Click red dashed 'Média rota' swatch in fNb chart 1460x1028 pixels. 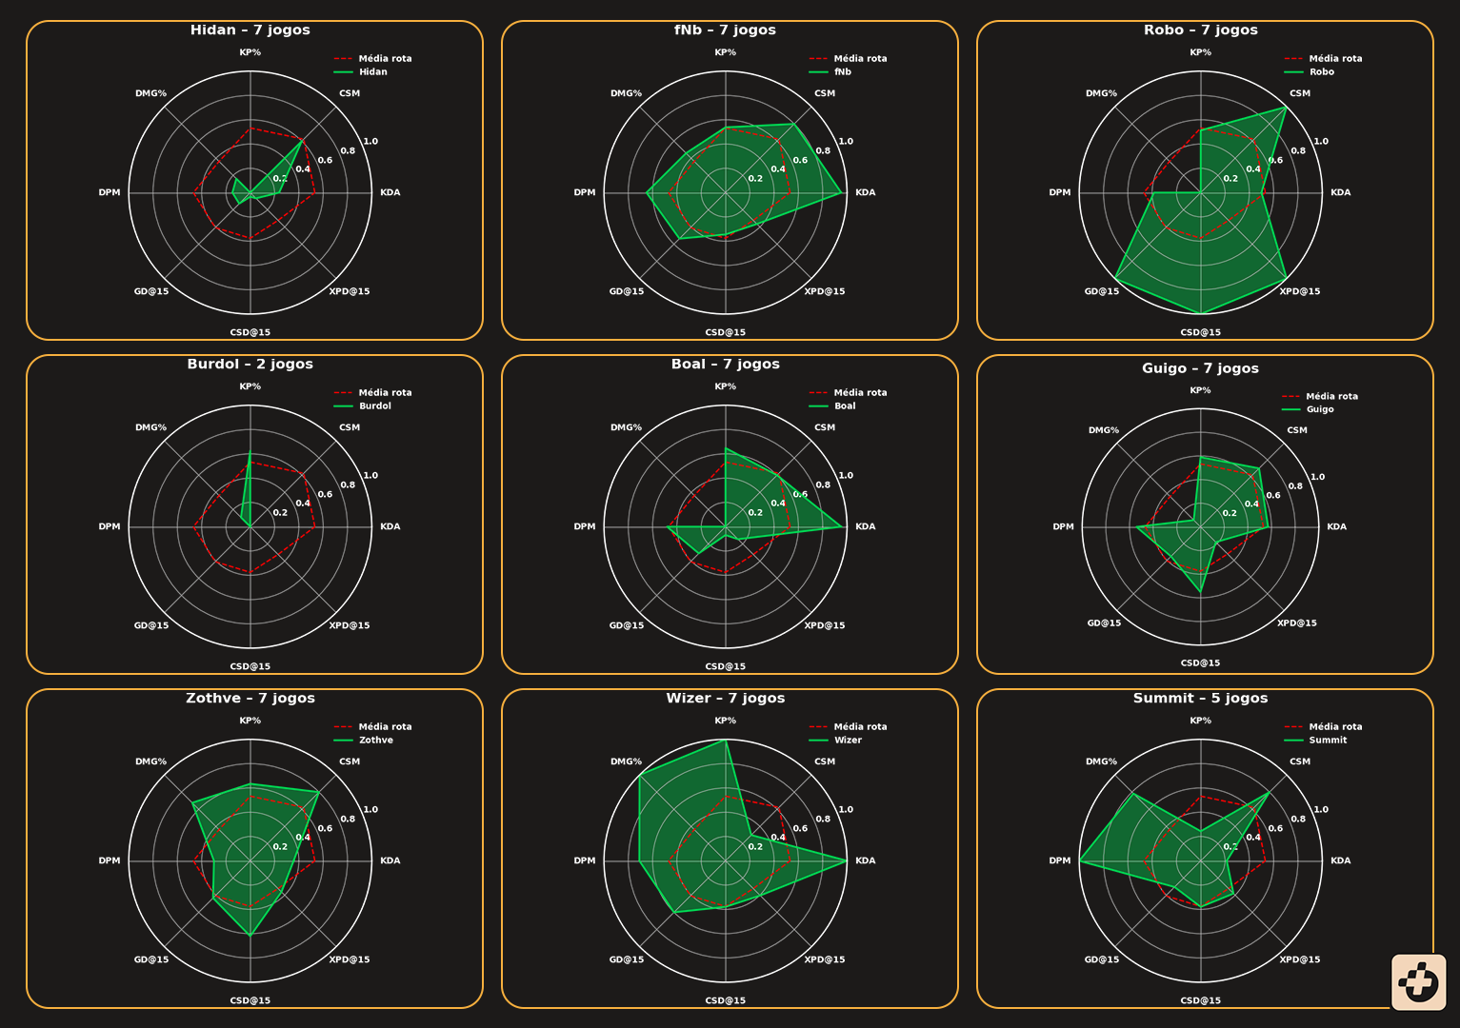click(817, 59)
